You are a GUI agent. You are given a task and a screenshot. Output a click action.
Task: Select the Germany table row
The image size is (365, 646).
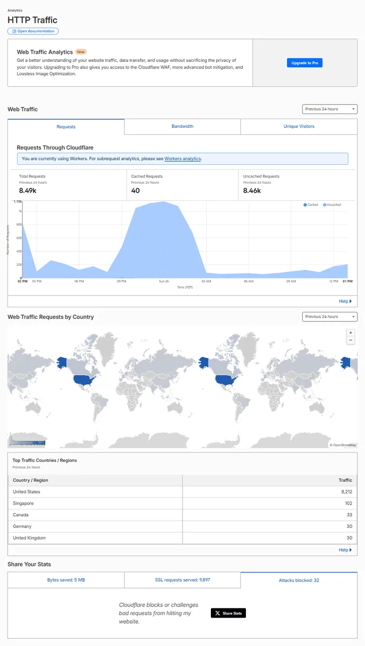182,526
